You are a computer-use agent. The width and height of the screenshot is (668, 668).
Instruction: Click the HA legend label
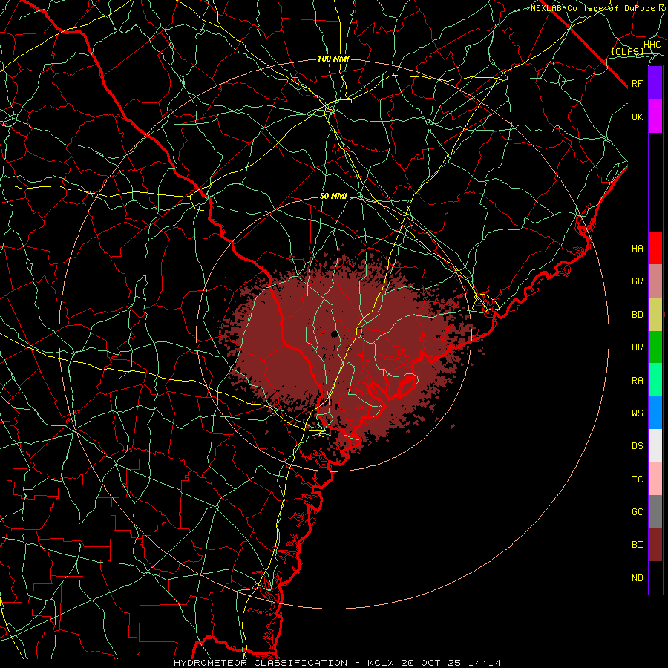click(x=638, y=248)
